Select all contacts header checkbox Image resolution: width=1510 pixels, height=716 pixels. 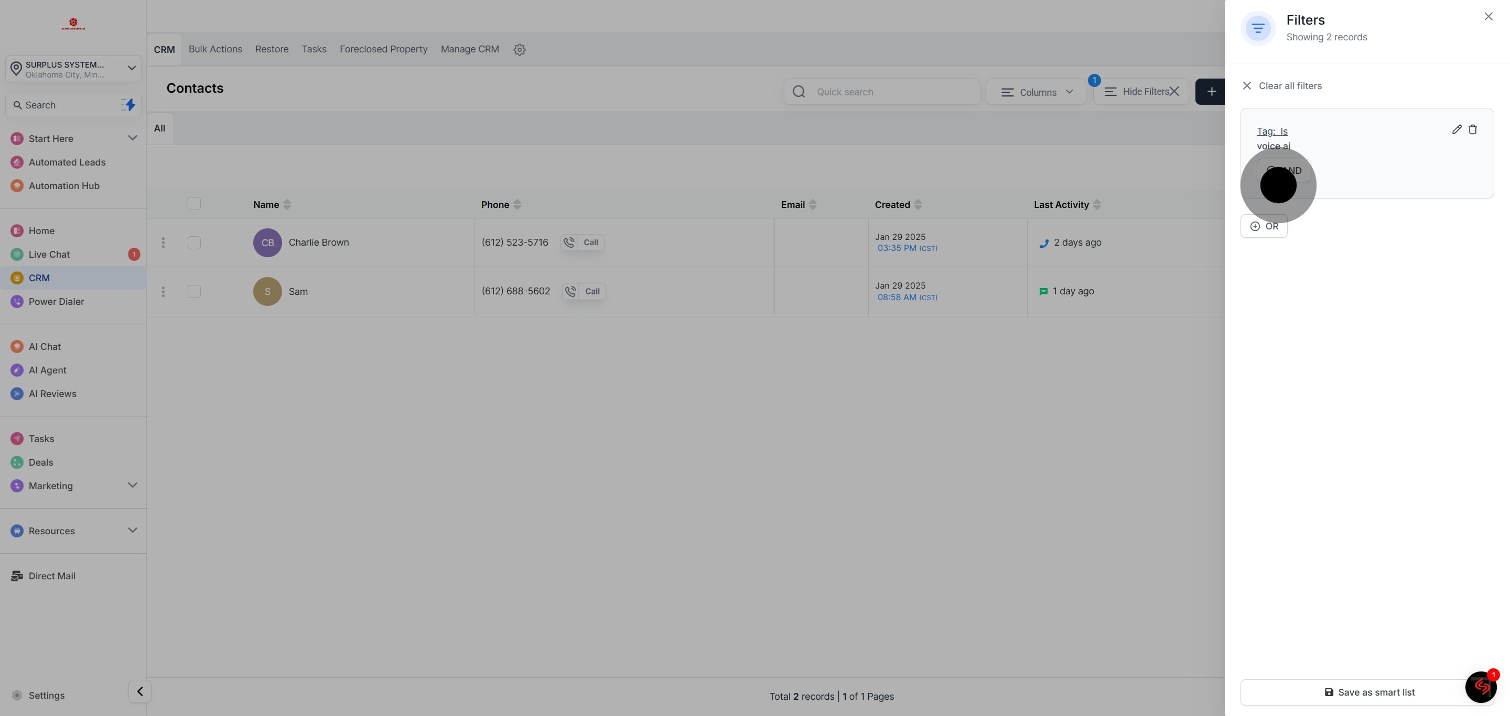pyautogui.click(x=194, y=204)
